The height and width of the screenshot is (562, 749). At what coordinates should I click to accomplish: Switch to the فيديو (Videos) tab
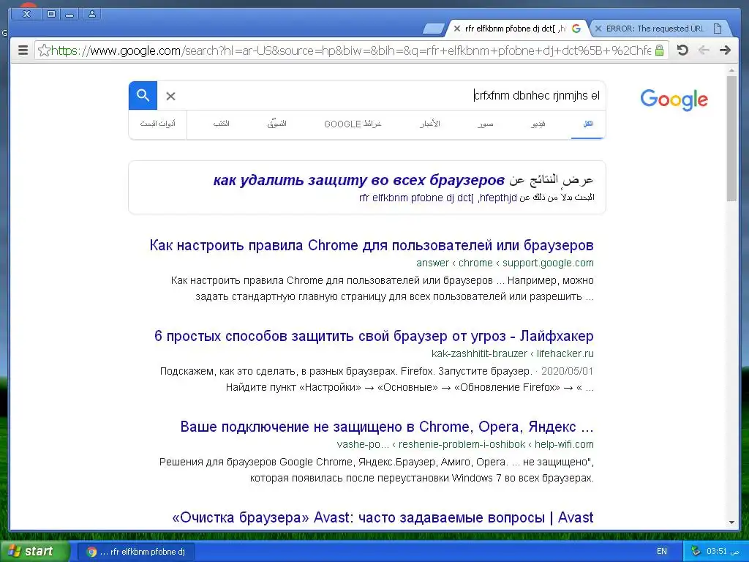(x=538, y=124)
